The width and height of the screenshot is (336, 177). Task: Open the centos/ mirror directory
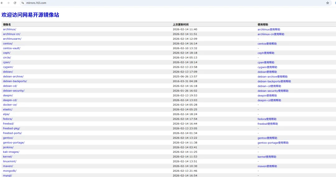point(8,44)
